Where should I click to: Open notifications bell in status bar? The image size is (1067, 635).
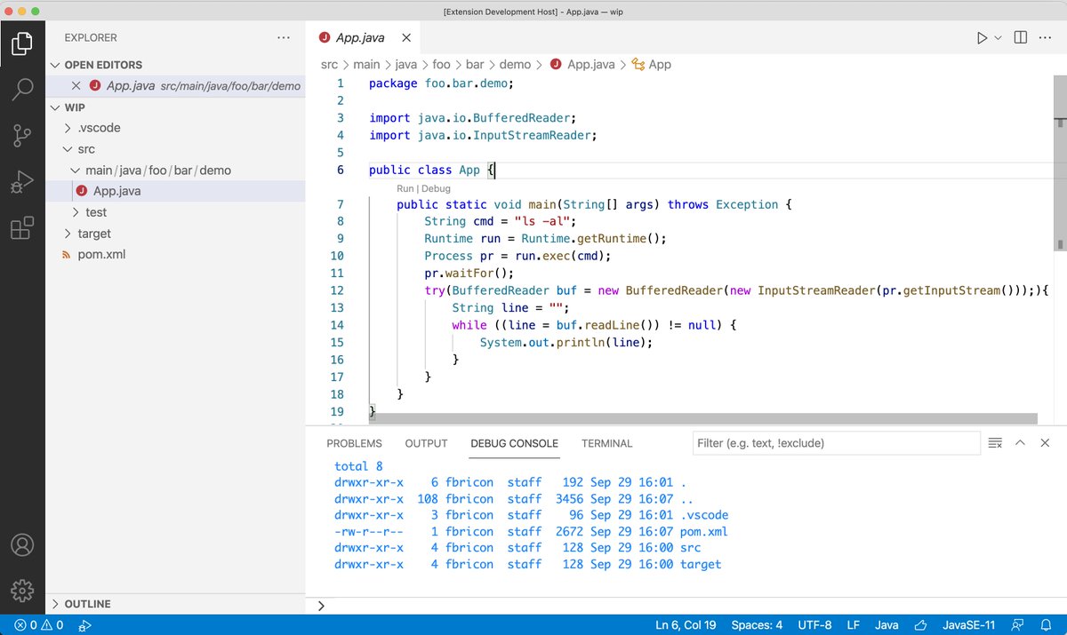tap(1046, 625)
